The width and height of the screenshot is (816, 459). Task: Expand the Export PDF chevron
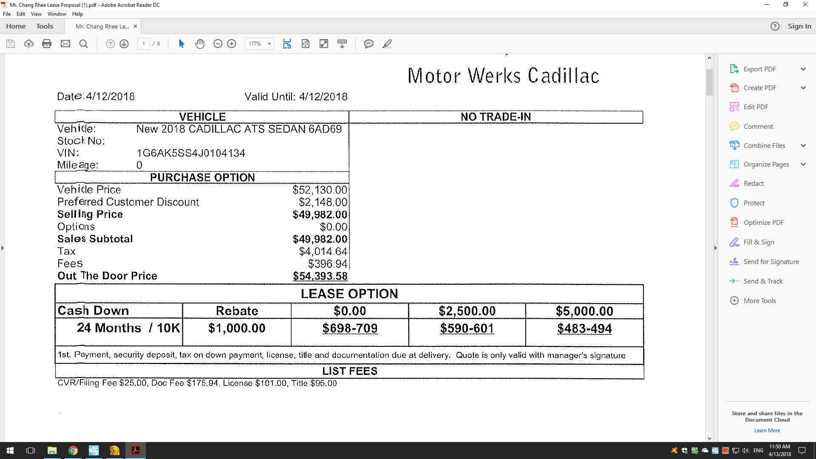coord(803,69)
